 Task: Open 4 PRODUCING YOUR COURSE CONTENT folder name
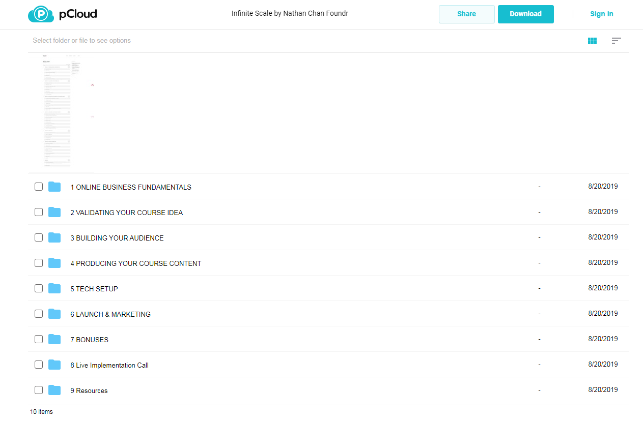[136, 263]
